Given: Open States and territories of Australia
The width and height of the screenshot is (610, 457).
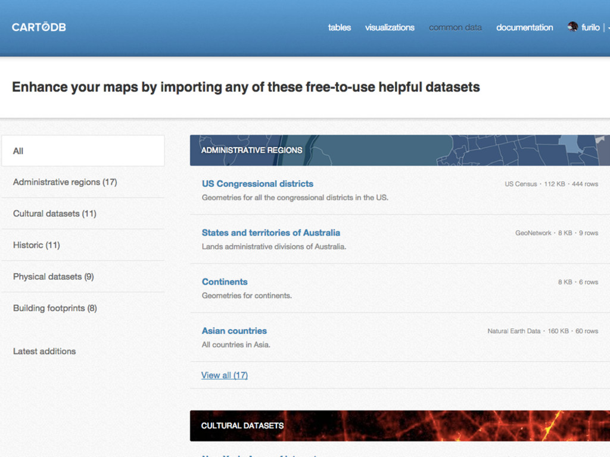Looking at the screenshot, I should coord(271,233).
